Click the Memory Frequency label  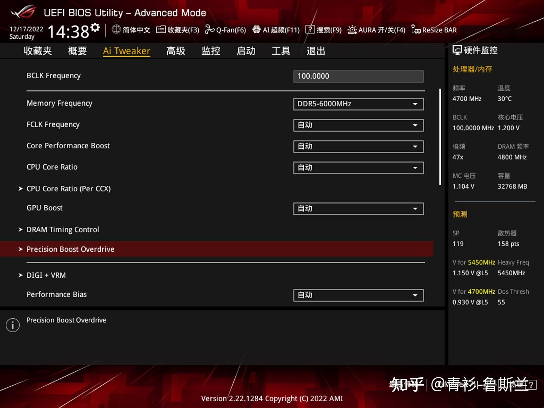pos(60,103)
